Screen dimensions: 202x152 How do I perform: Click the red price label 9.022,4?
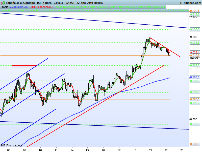(x=195, y=52)
